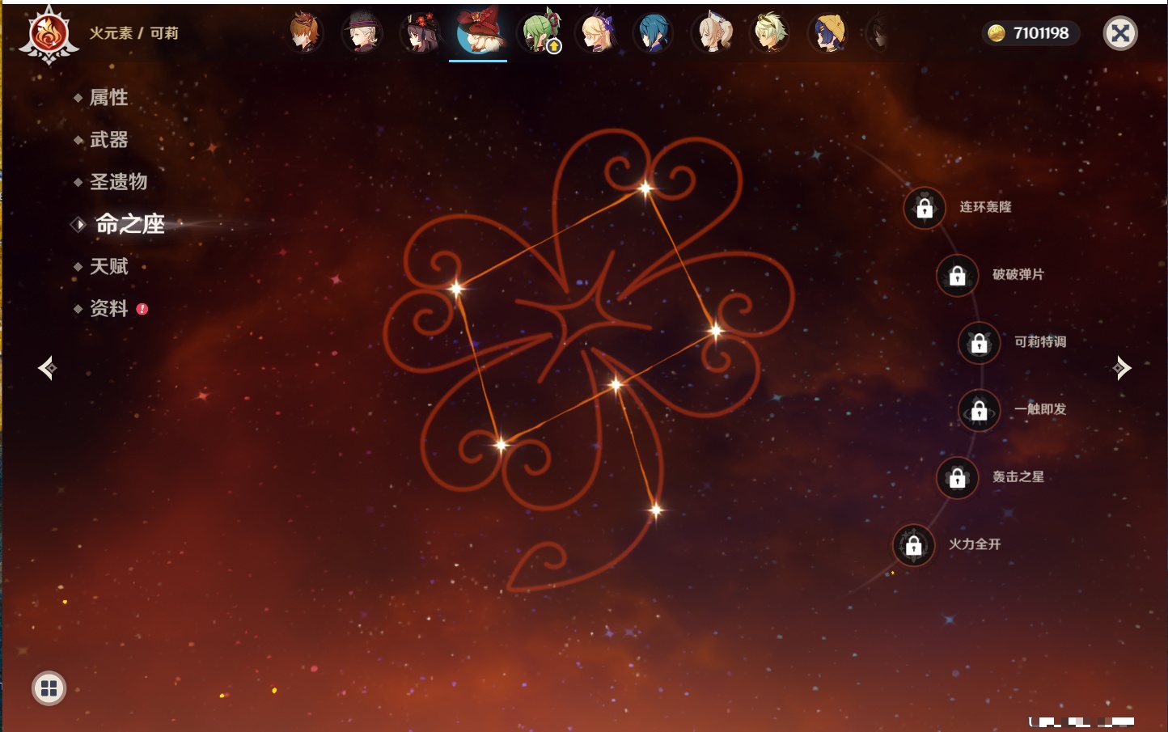This screenshot has width=1168, height=732.
Task: Select the pale ponytail character avatar
Action: point(712,32)
